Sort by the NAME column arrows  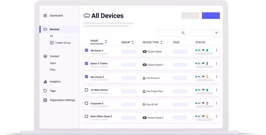106,41
